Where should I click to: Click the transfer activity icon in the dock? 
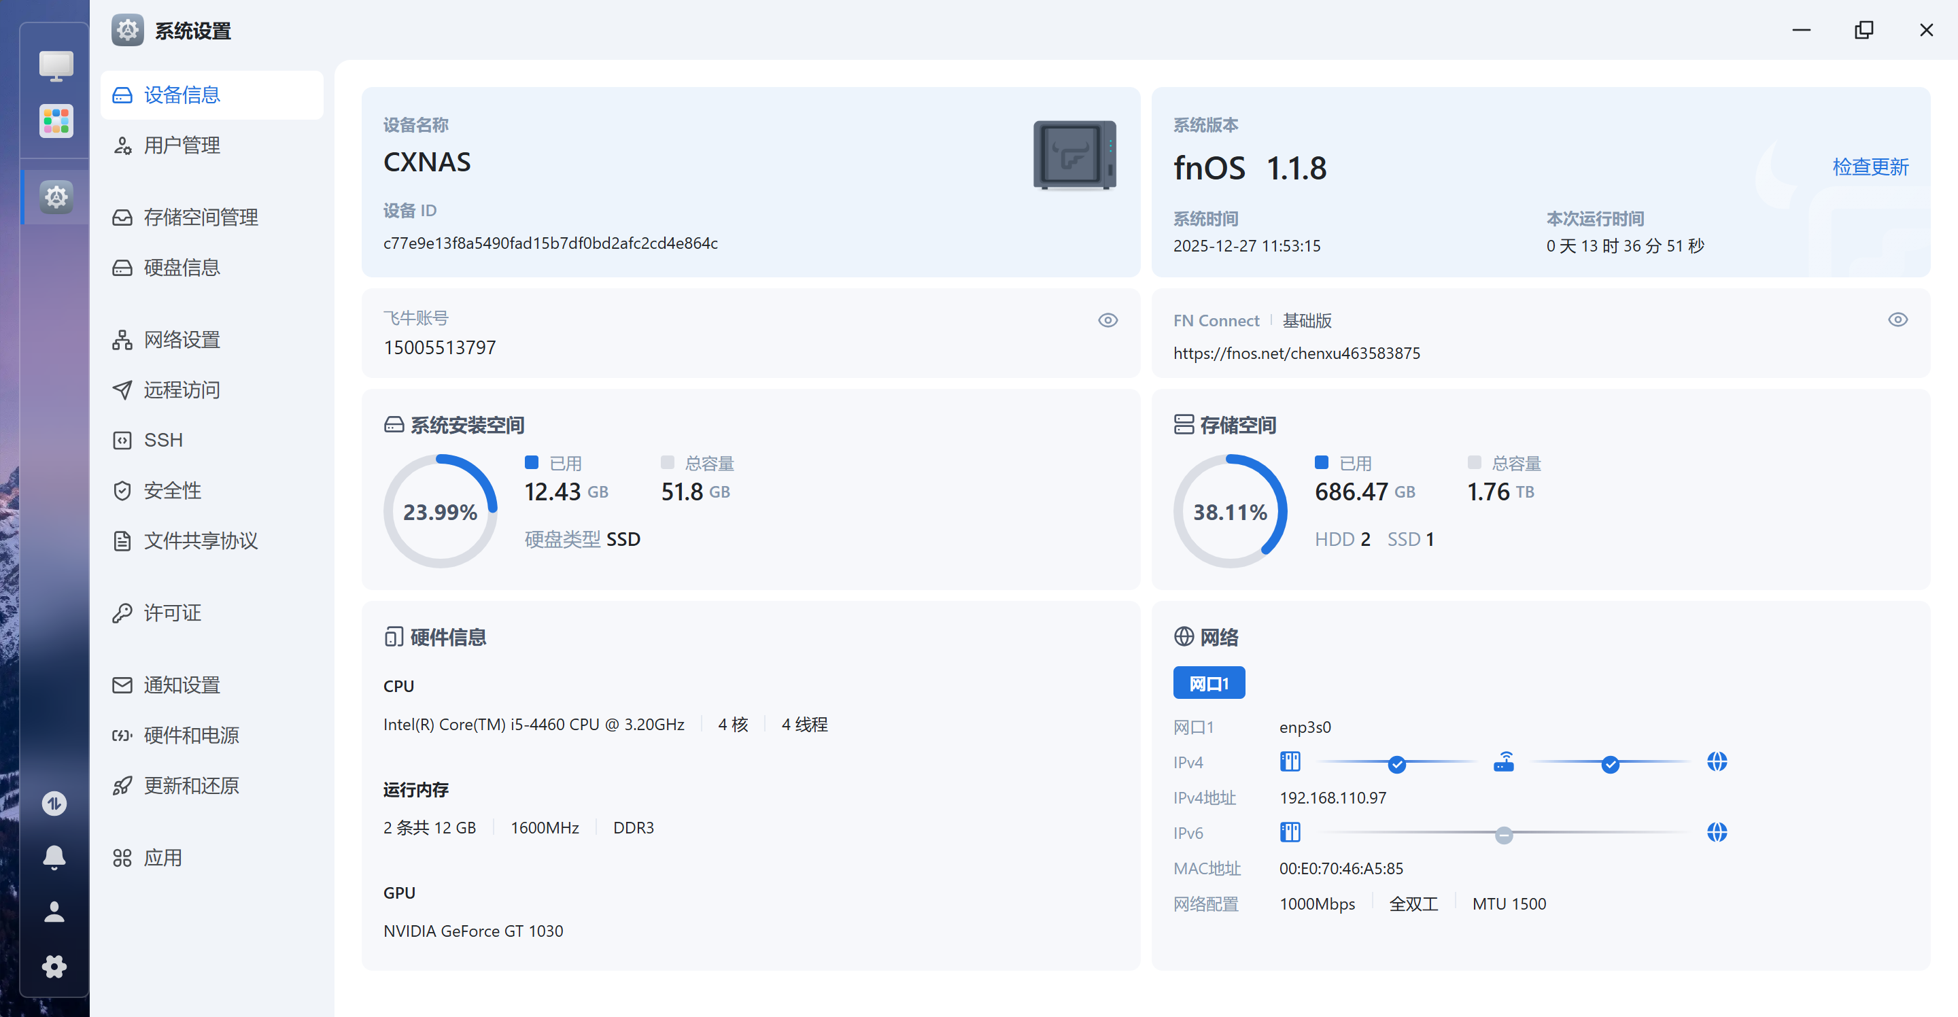(54, 803)
